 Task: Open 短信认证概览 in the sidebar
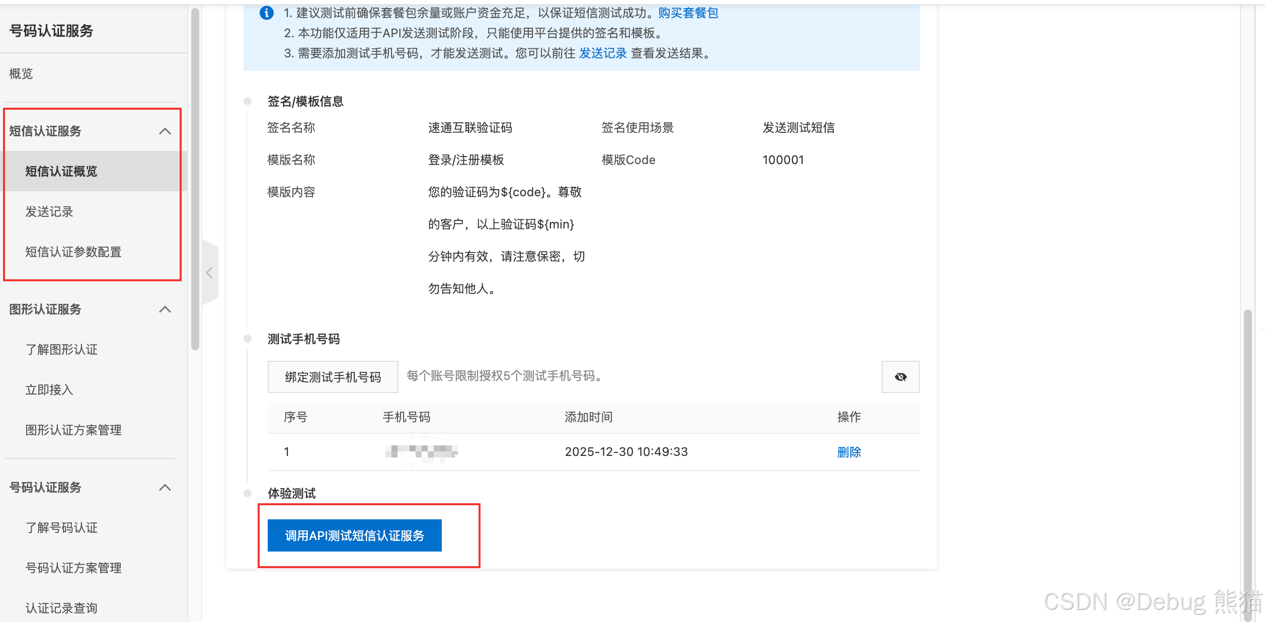point(62,171)
